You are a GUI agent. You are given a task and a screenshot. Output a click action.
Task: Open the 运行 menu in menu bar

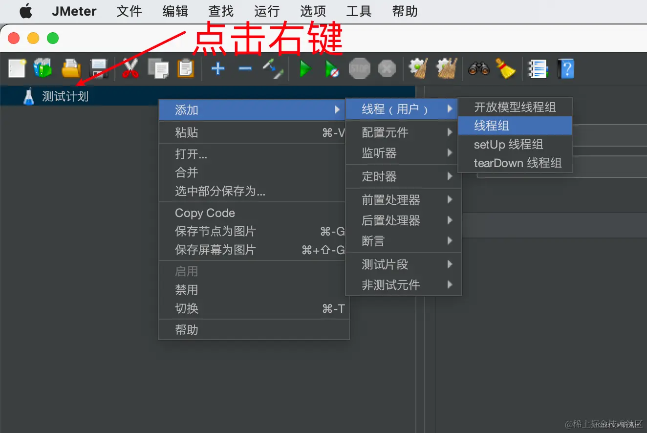pos(267,11)
